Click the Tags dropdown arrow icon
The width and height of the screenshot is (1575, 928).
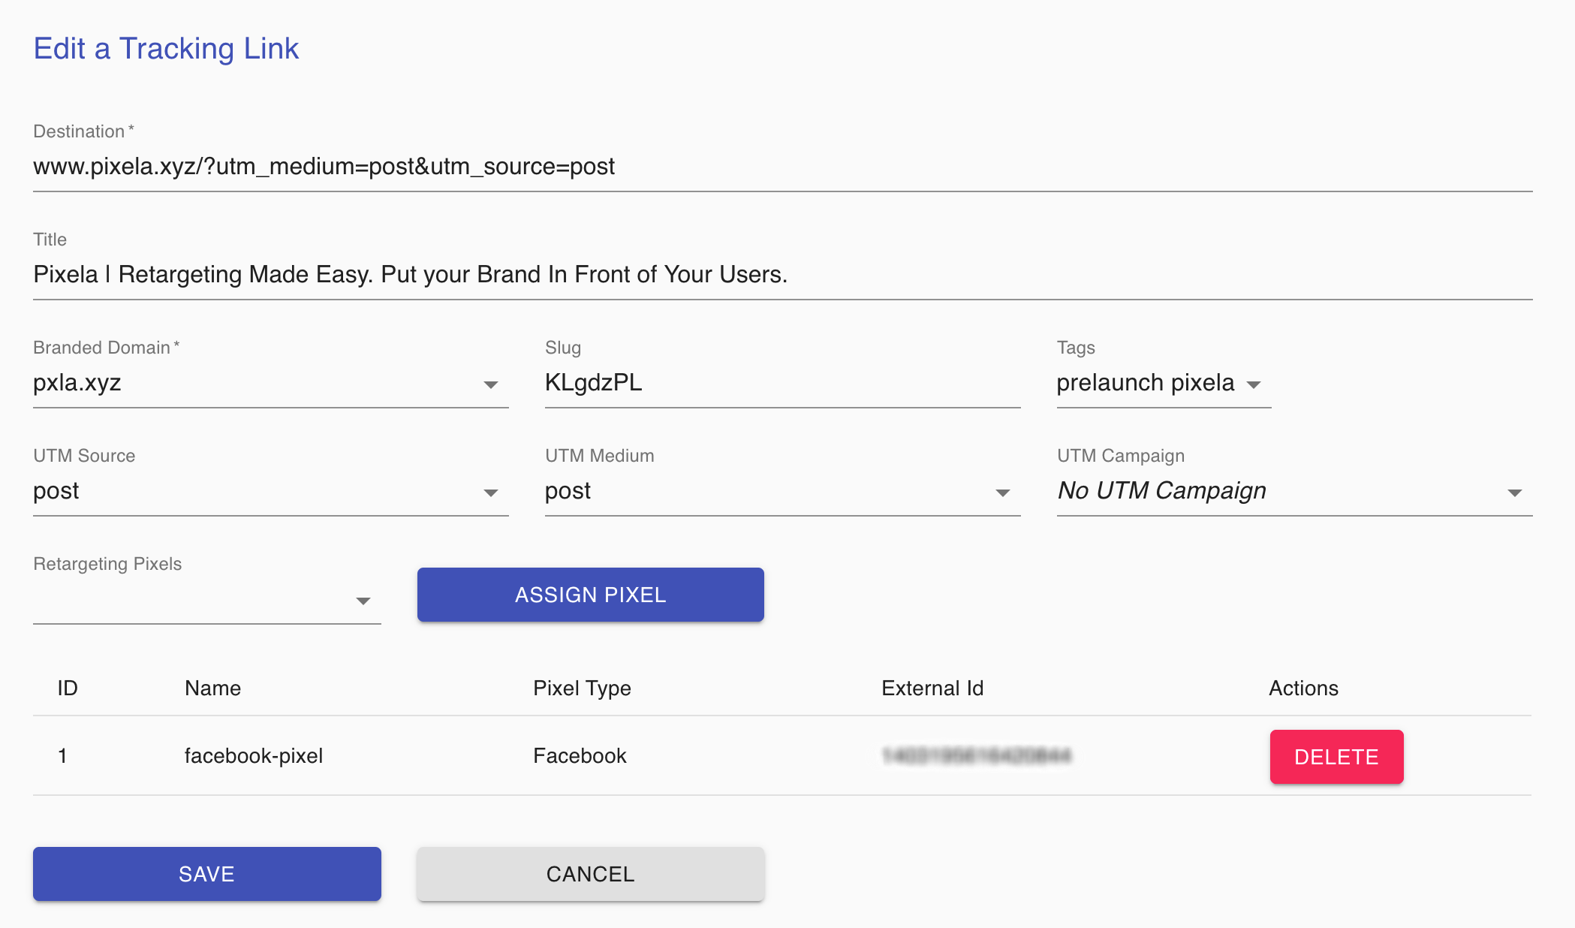coord(1253,385)
